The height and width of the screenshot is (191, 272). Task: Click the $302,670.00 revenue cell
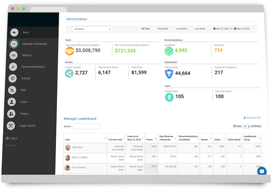169,146
